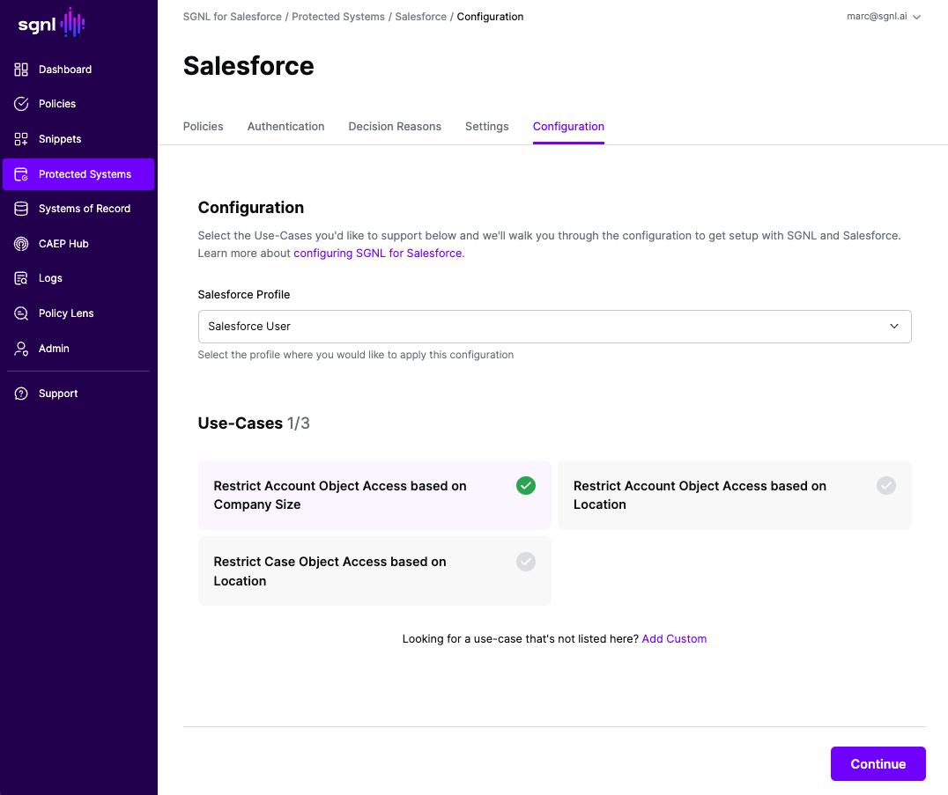Expand the user menu chevron
The width and height of the screenshot is (948, 795).
tap(916, 17)
